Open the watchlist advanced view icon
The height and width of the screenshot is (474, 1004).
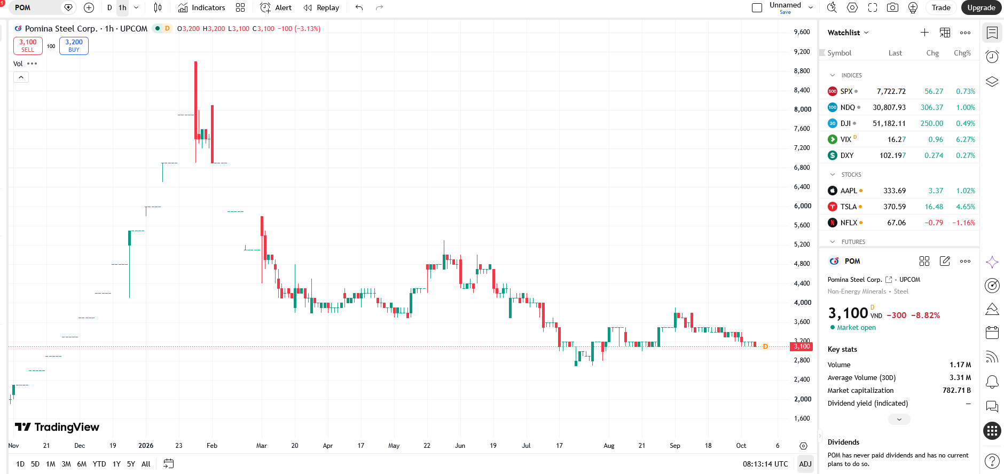945,33
